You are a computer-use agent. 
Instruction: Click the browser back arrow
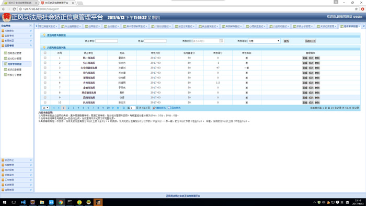click(3, 9)
